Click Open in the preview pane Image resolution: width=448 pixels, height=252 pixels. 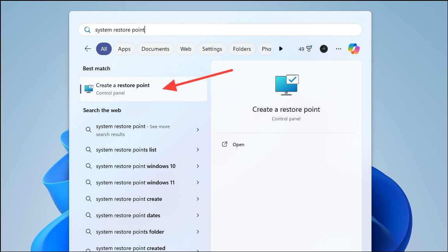[238, 145]
